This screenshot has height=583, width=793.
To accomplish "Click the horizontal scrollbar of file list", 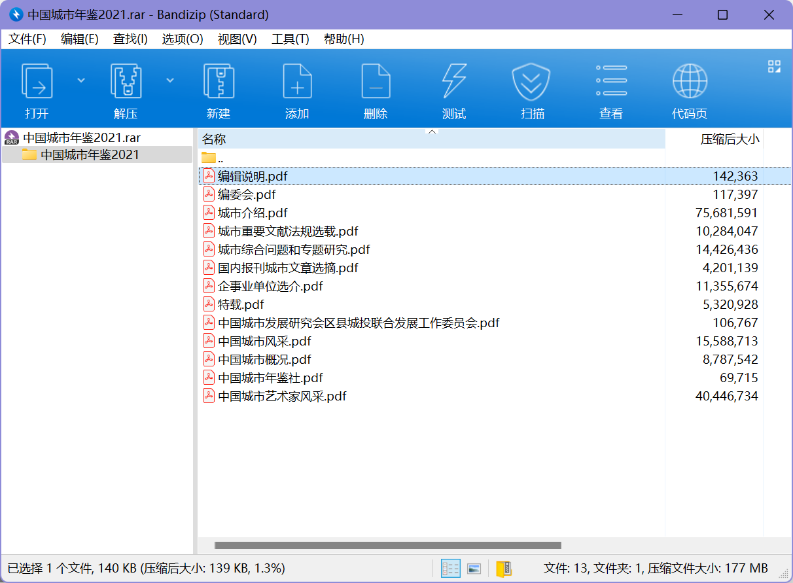I will coord(388,545).
